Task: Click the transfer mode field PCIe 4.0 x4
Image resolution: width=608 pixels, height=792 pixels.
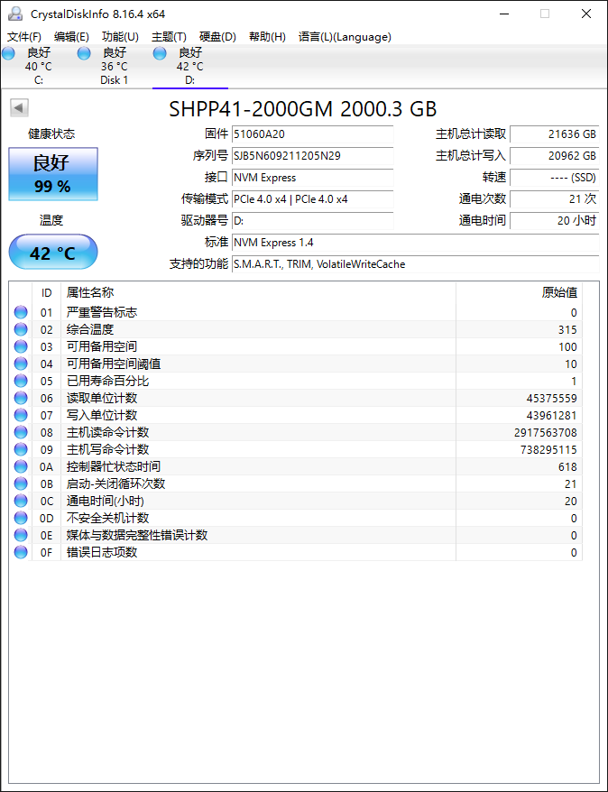Action: (313, 199)
